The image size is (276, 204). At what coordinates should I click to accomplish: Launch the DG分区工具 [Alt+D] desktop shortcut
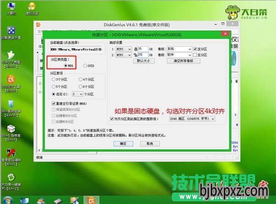[11, 84]
